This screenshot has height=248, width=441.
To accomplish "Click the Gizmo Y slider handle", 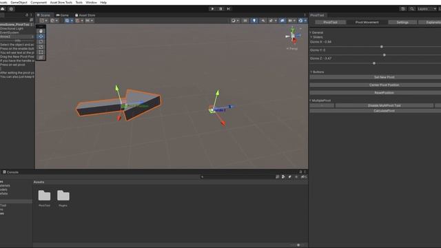I will pos(384,55).
